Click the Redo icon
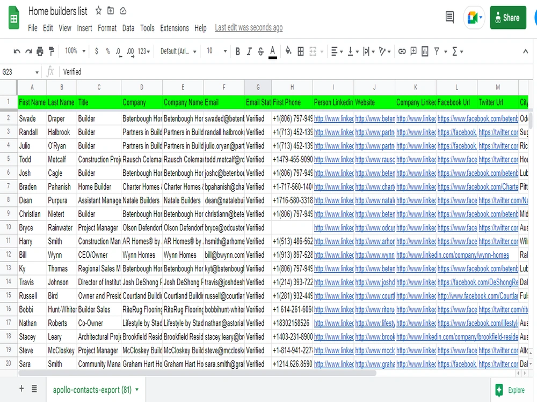 [28, 51]
